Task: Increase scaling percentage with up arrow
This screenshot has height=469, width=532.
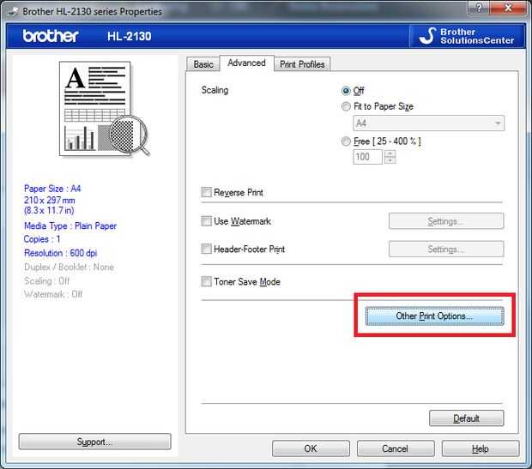Action: (390, 153)
